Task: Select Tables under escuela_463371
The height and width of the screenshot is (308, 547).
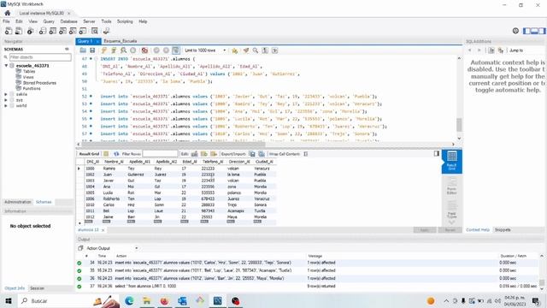Action: 28,71
